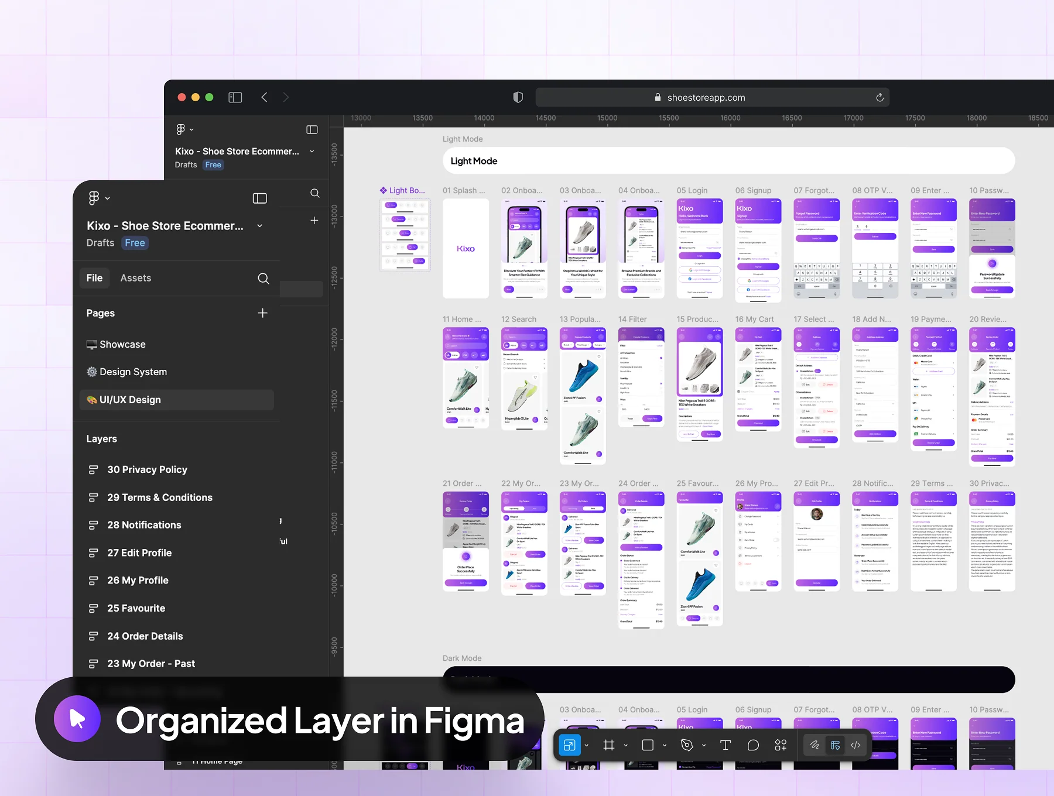Open the file name dropdown in the background panel
Viewport: 1054px width, 796px height.
pos(312,151)
